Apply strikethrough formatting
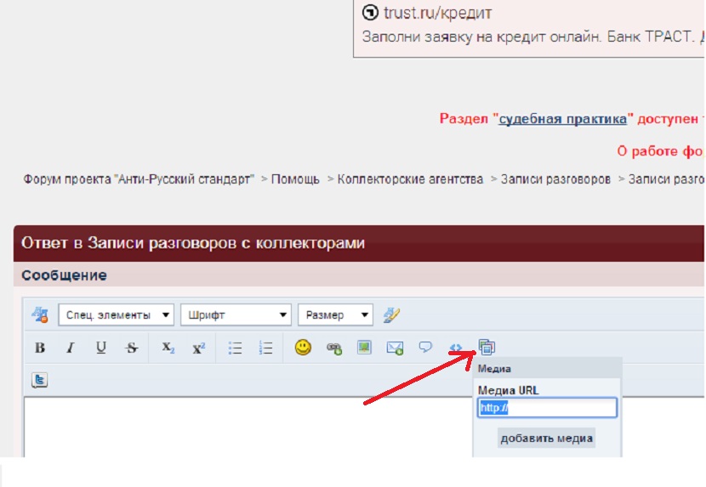Screen dimensions: 706x487 pyautogui.click(x=132, y=348)
